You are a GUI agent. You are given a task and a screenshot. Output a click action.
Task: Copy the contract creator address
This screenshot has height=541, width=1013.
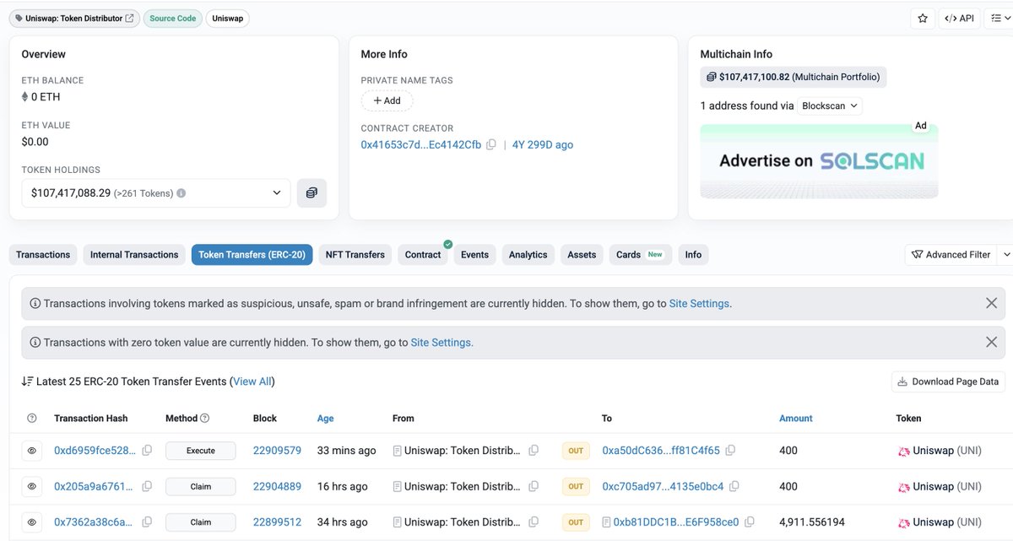coord(491,144)
